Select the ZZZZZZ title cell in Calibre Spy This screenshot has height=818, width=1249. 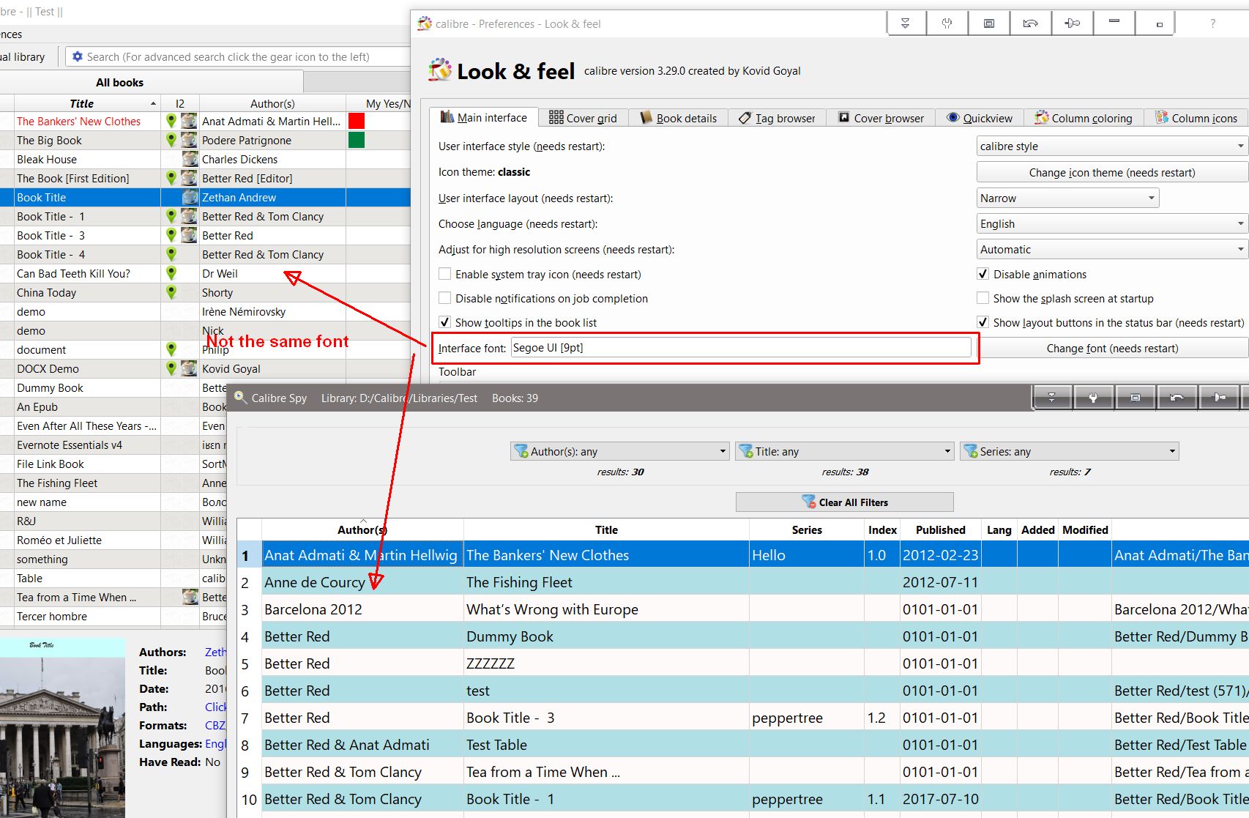tap(606, 663)
